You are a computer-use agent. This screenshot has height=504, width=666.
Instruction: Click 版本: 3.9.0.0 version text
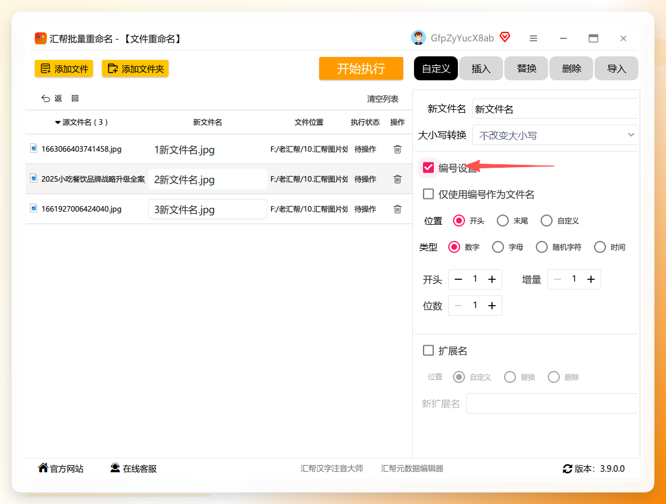[599, 469]
